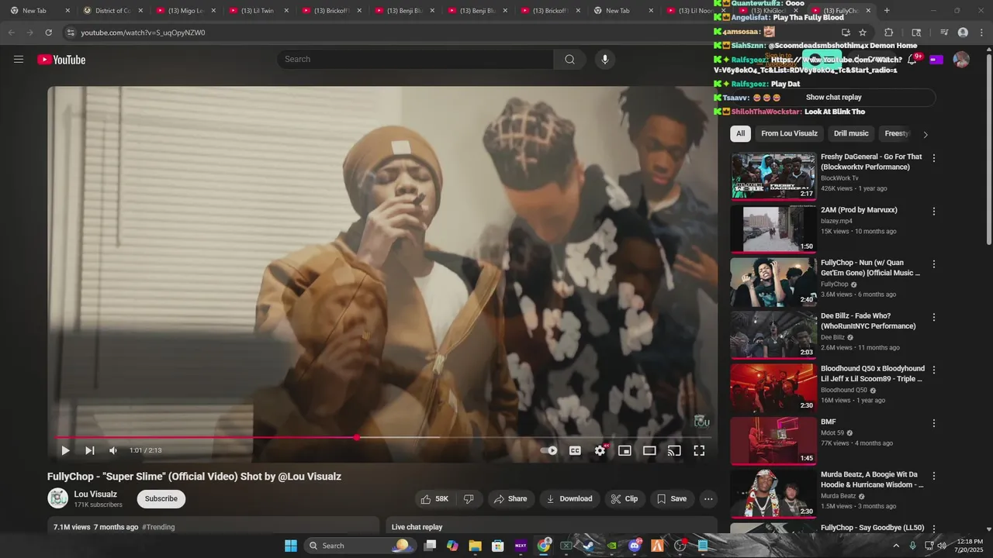Open the player settings gear menu

[600, 450]
